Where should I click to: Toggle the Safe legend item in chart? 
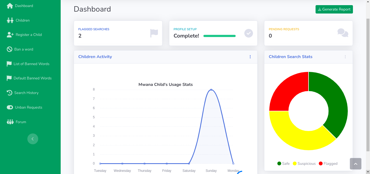coord(283,163)
